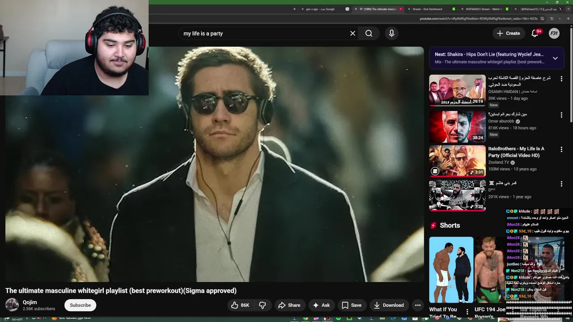Click Next: Shakira - Hips Don't Lie text
This screenshot has height=322, width=573.
(489, 54)
